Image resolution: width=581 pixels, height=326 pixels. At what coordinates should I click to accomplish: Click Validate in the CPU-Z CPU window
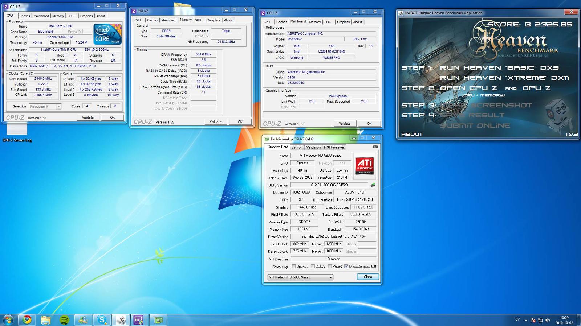point(88,117)
